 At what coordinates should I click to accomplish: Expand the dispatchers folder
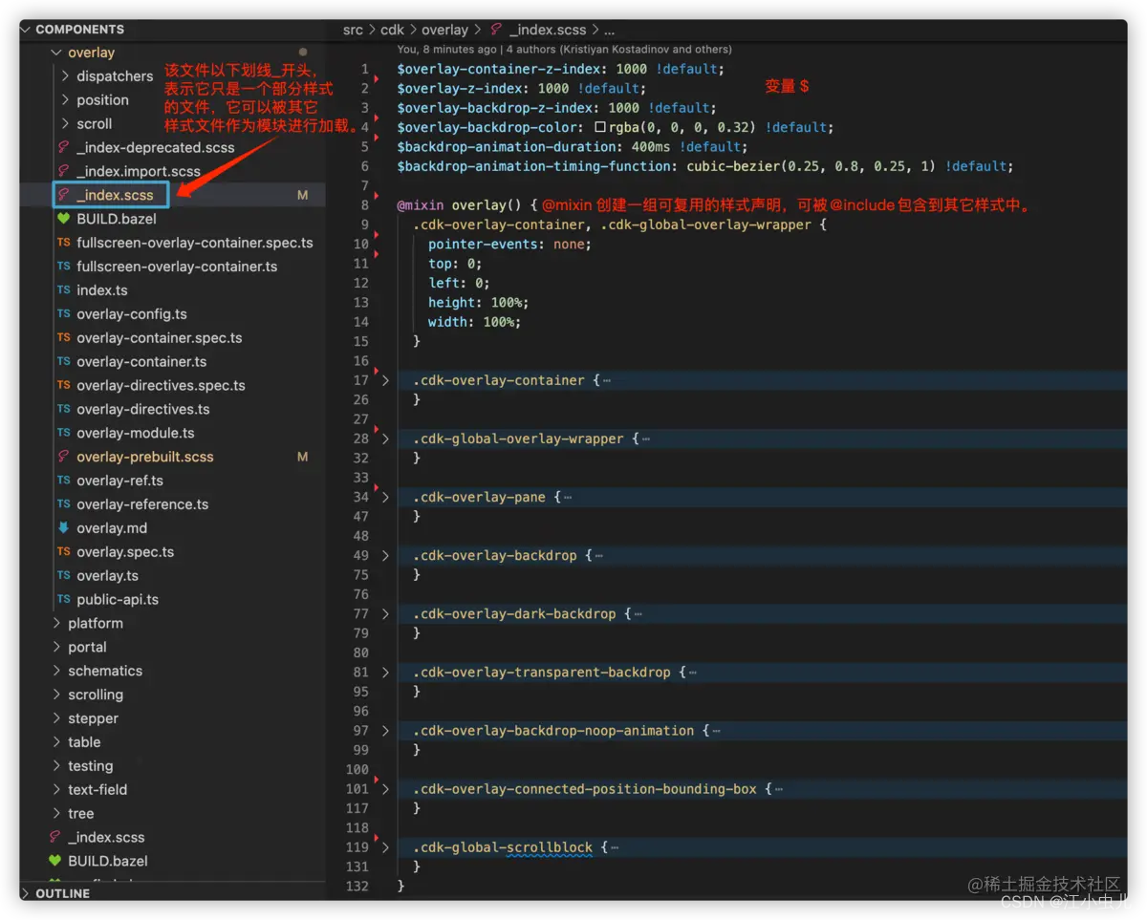click(x=65, y=76)
